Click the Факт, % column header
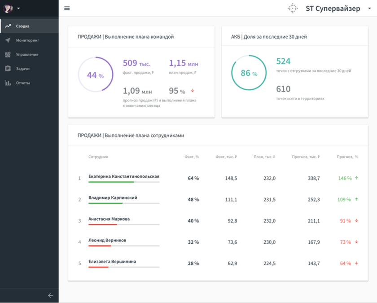377x303 pixels. click(191, 157)
